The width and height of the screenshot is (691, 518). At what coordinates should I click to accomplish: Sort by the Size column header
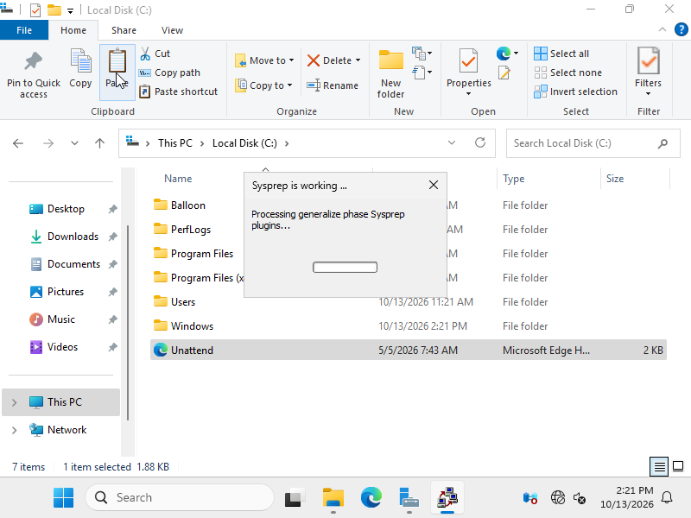pyautogui.click(x=615, y=179)
